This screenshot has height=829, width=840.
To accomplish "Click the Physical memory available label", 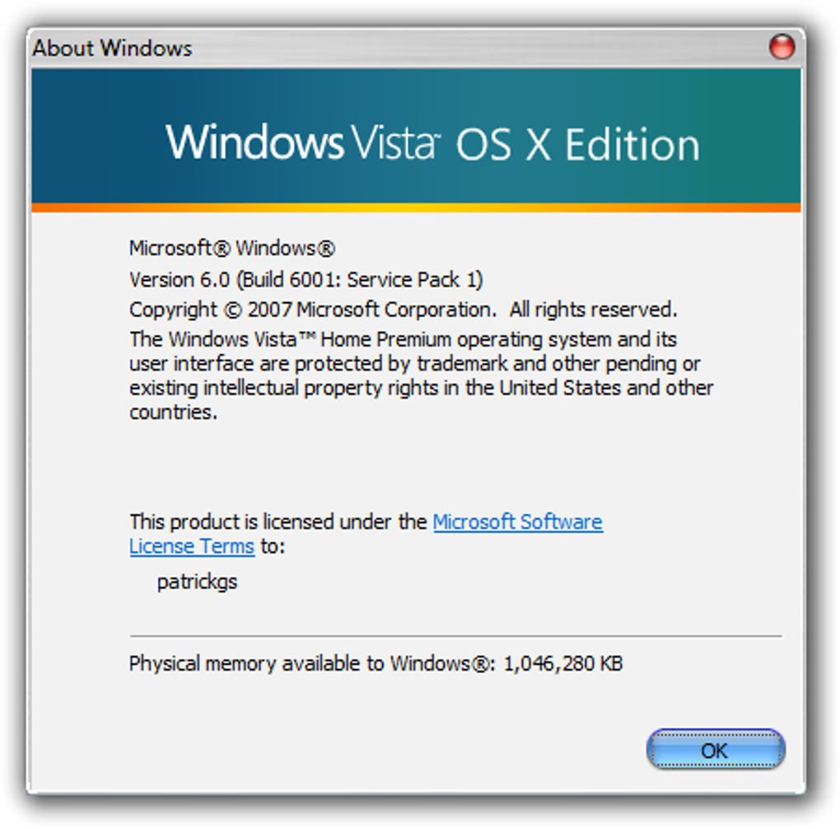I will (309, 663).
